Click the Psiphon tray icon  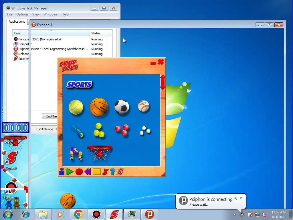coord(242,215)
